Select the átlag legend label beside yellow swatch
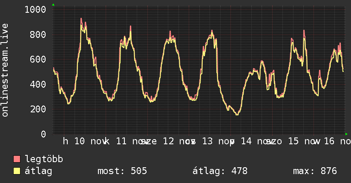The width and height of the screenshot is (351, 183). (x=38, y=171)
